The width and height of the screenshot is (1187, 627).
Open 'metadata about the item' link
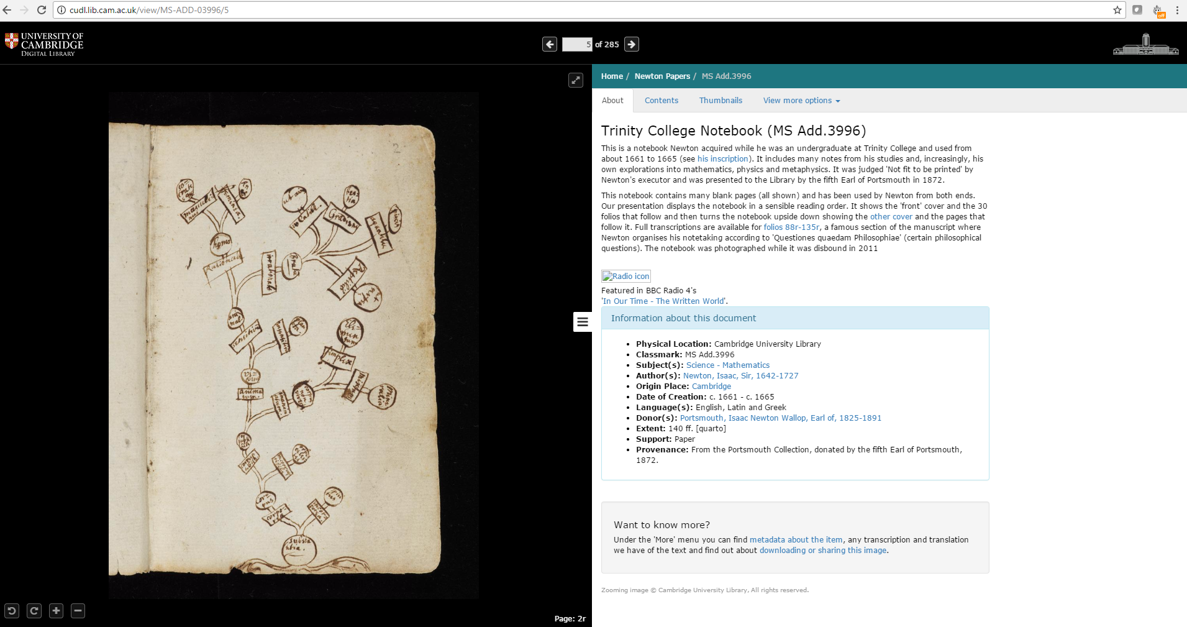click(796, 540)
